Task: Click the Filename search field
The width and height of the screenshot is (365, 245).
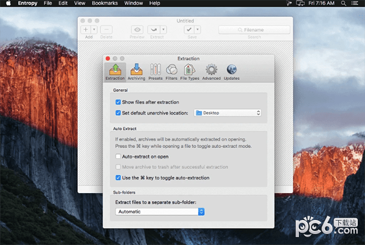Action: [x=254, y=30]
